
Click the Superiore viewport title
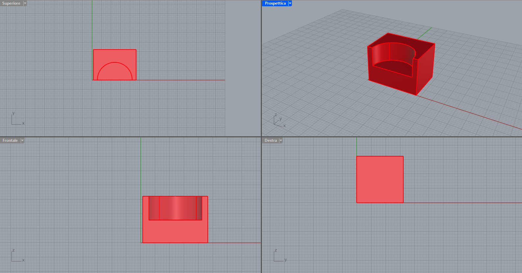coord(11,3)
